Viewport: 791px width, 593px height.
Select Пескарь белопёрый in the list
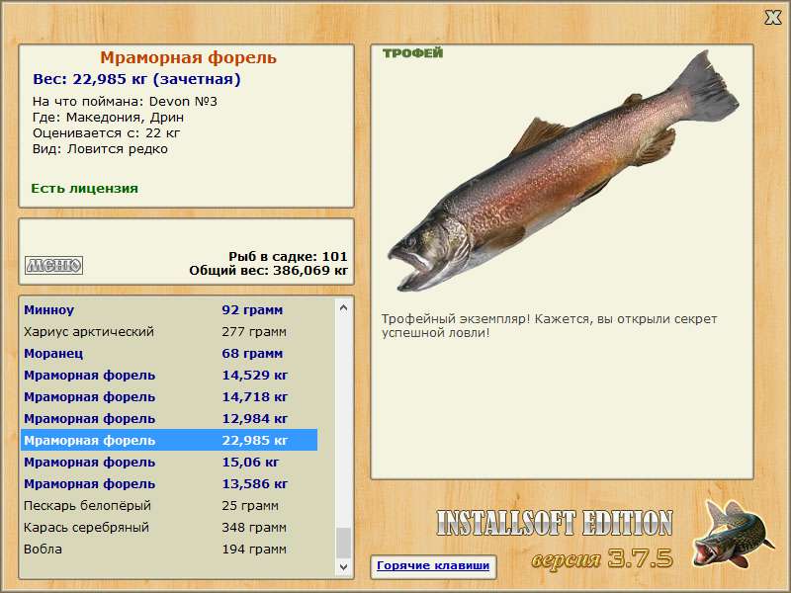169,505
